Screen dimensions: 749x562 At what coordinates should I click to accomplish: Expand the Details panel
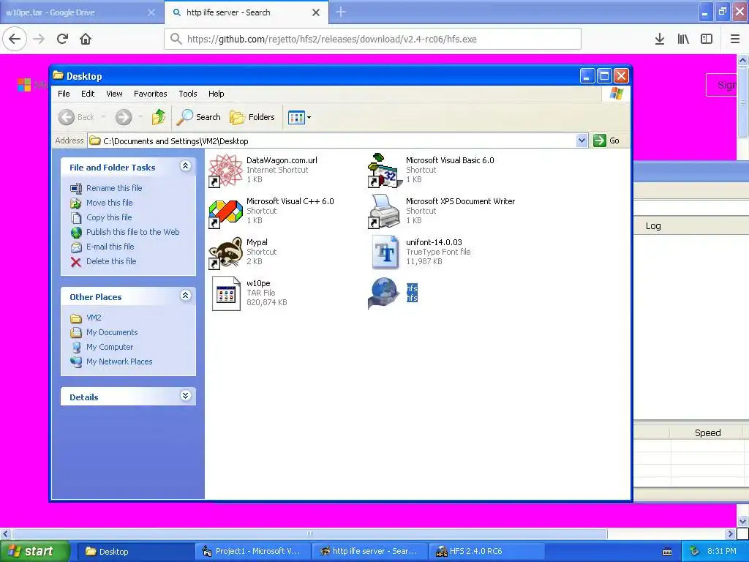[x=185, y=396]
